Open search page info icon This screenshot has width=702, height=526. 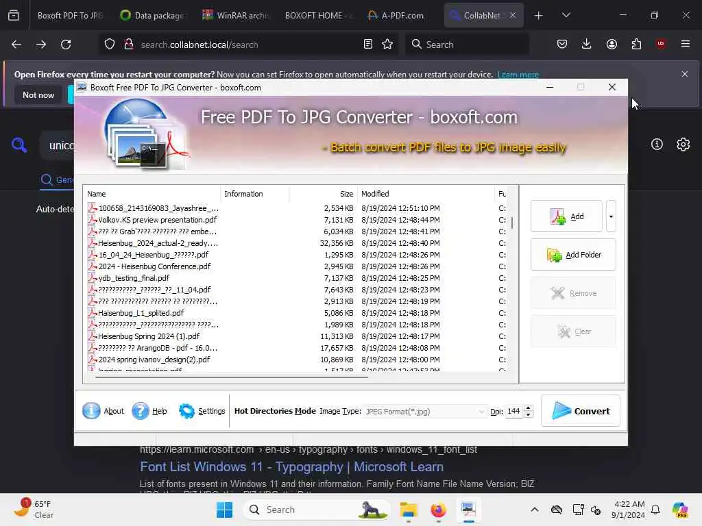tap(657, 144)
